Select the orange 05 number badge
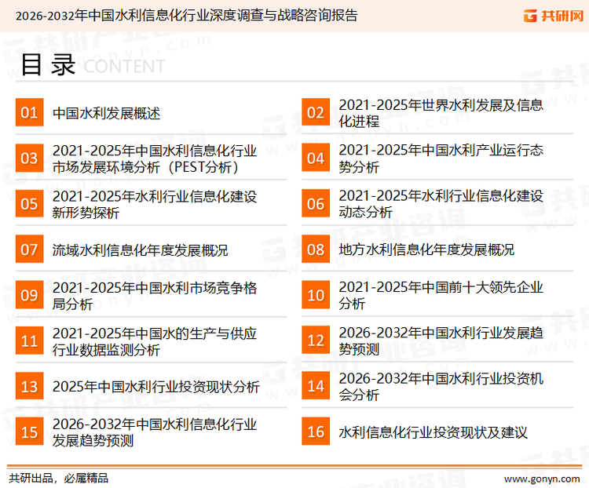 29,204
